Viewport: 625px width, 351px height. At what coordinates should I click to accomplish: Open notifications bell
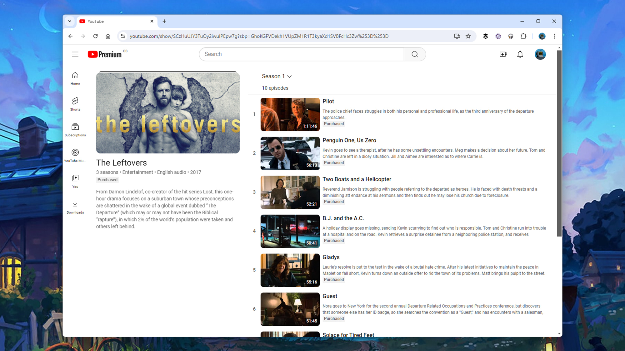(520, 54)
